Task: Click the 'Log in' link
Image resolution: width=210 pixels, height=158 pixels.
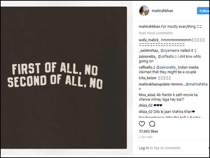Action: coord(144,148)
